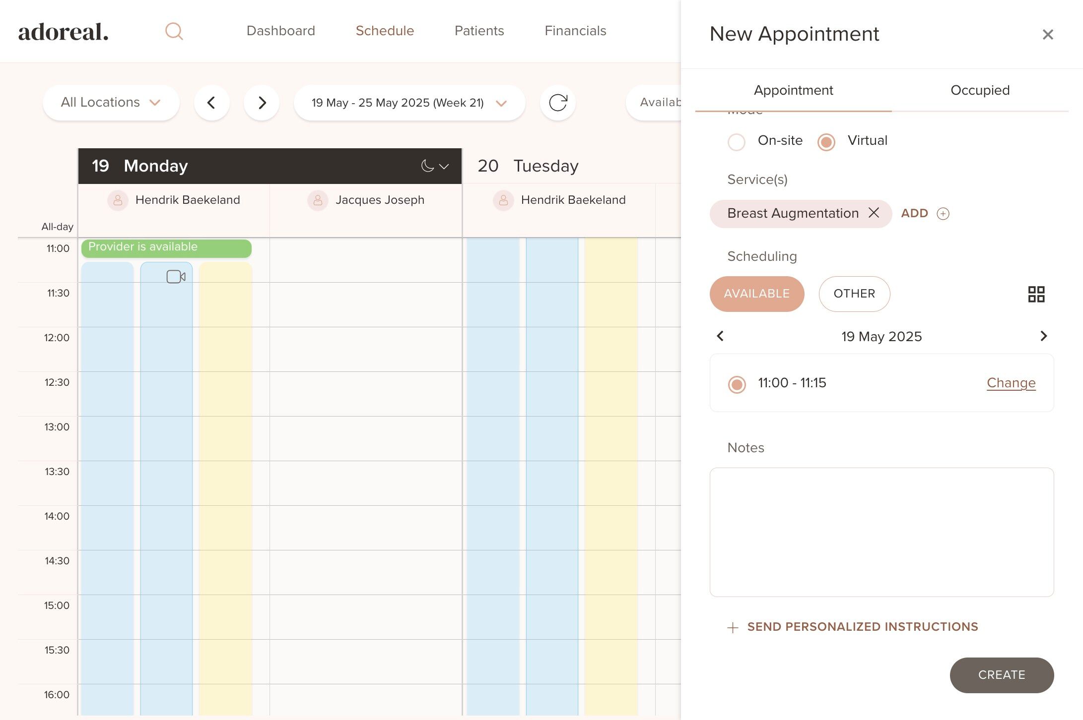1083x720 pixels.
Task: Click the search magnifier icon
Action: 174,31
